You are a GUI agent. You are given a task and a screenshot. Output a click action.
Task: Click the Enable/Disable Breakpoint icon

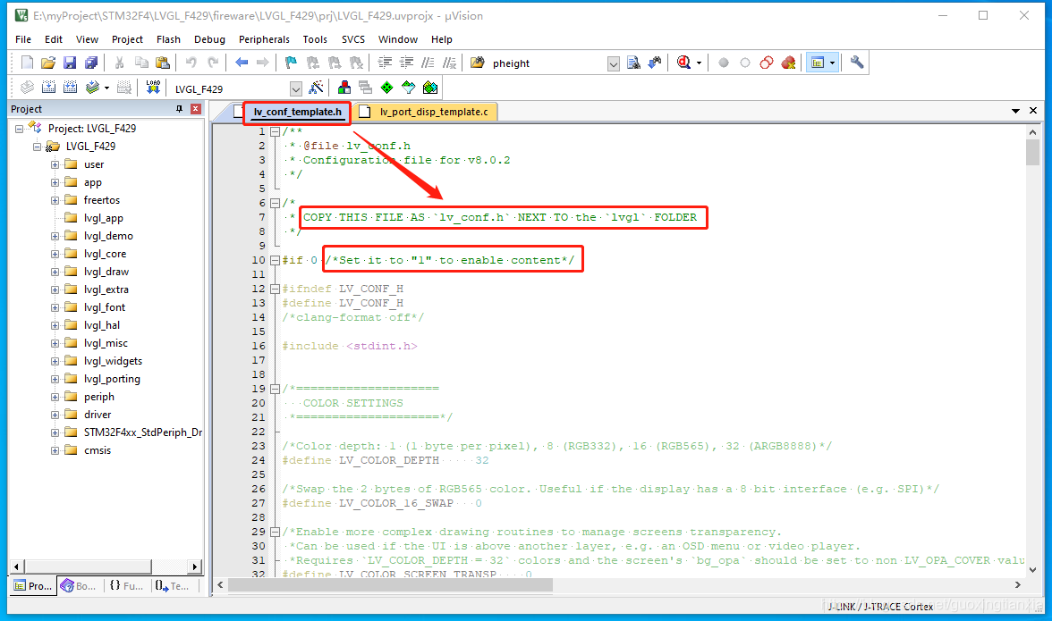[744, 63]
